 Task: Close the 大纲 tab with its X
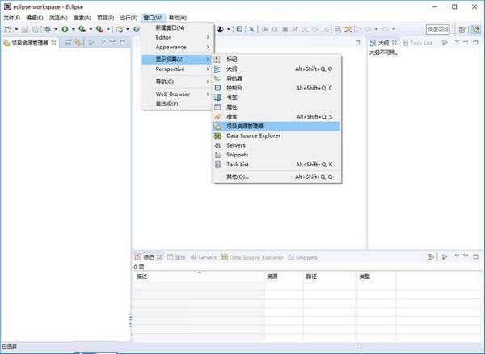(x=394, y=43)
